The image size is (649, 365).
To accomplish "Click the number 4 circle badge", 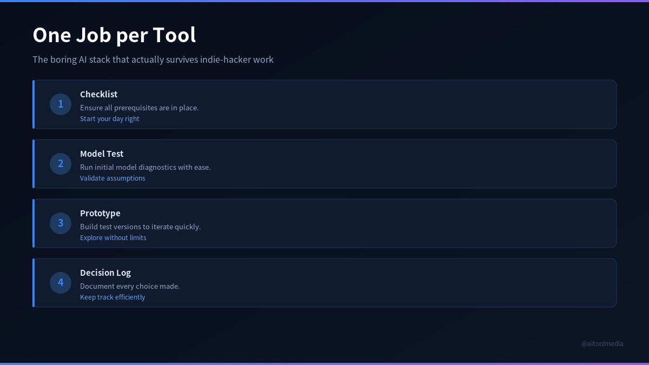I will click(x=61, y=283).
